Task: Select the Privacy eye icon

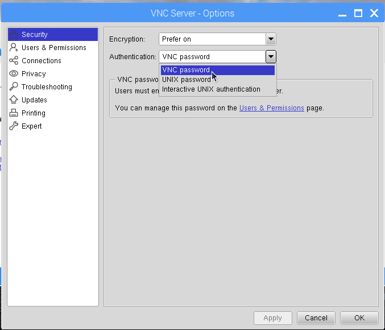Action: tap(14, 74)
